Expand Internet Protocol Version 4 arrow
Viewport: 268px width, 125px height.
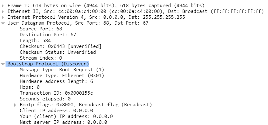coord(3,18)
